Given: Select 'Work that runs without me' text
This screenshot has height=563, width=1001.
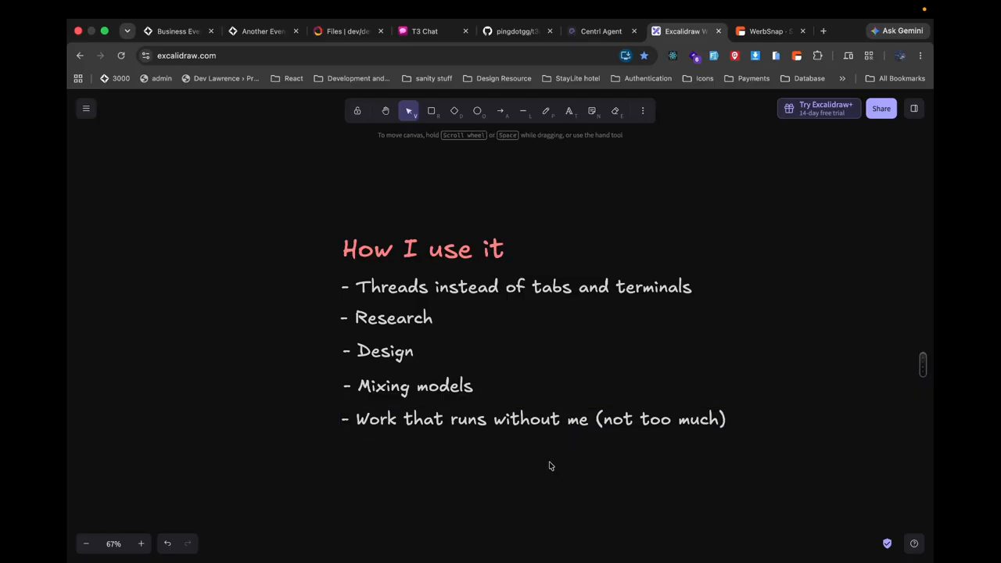Looking at the screenshot, I should point(472,419).
